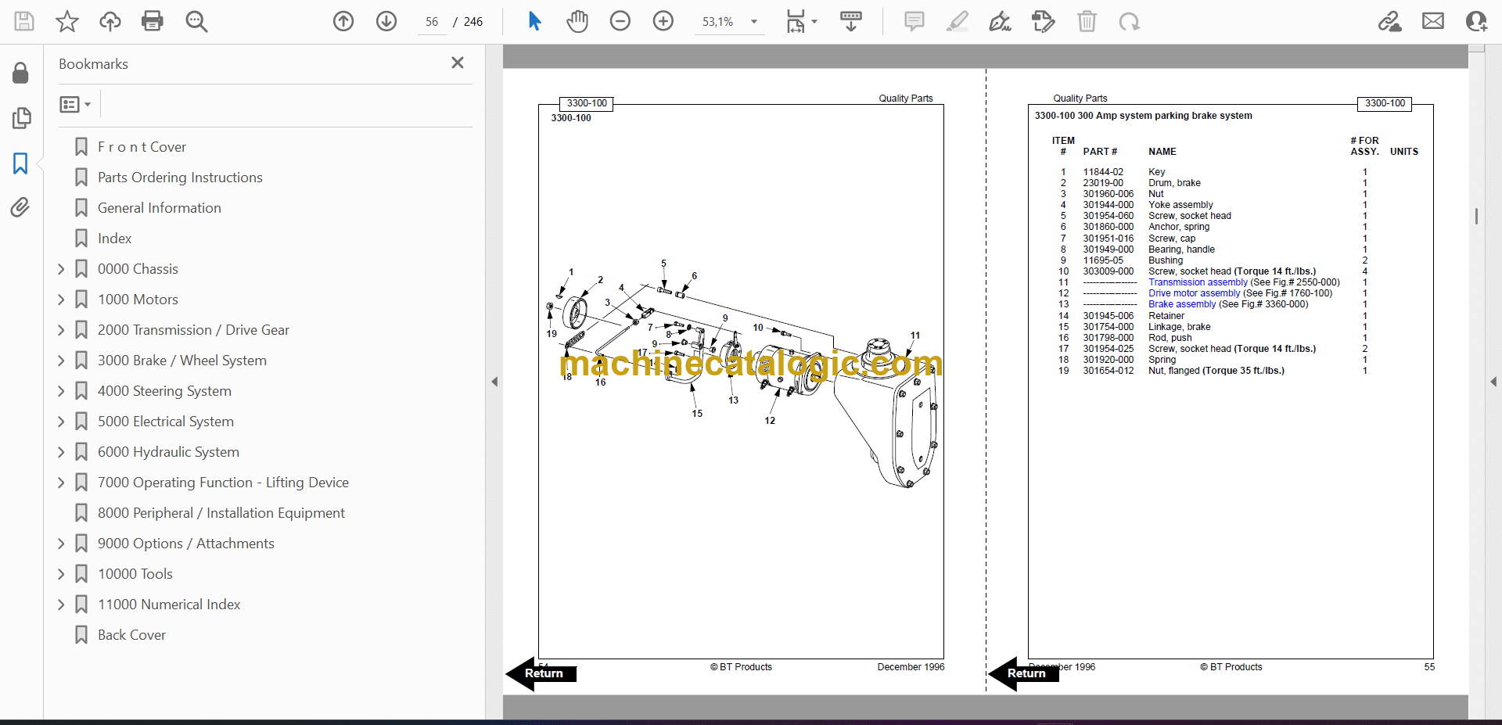The image size is (1502, 725).
Task: Open bookmarks options dropdown menu
Action: click(x=75, y=104)
